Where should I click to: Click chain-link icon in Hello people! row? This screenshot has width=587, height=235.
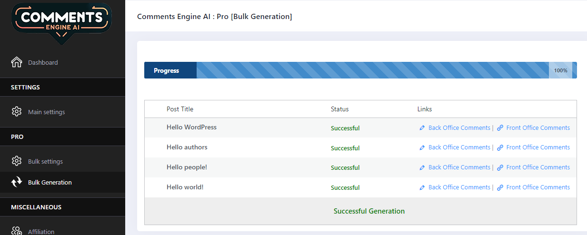point(500,167)
